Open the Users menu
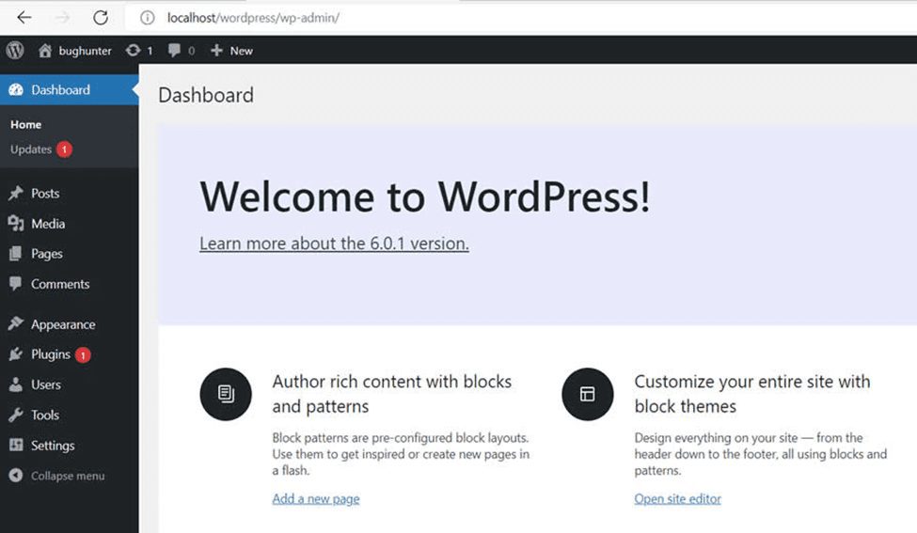The image size is (917, 533). tap(46, 384)
